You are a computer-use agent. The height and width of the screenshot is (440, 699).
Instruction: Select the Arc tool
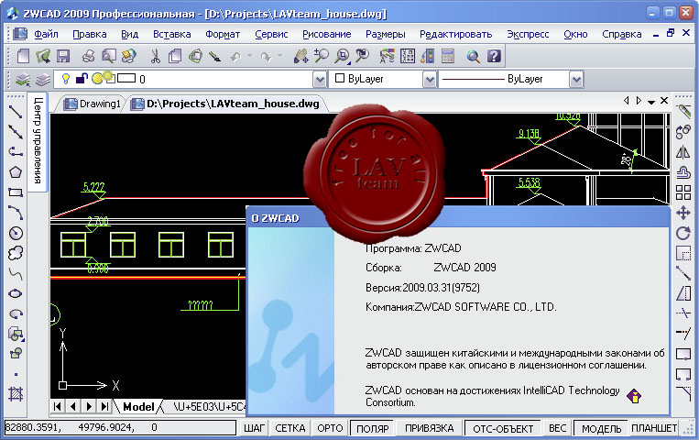(16, 213)
